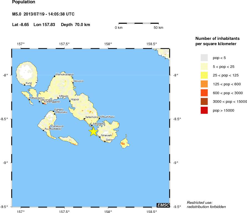
Task: Click the EMSC logo on the map
Action: [163, 205]
